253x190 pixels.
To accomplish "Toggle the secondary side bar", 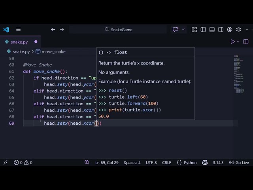I will point(221,30).
